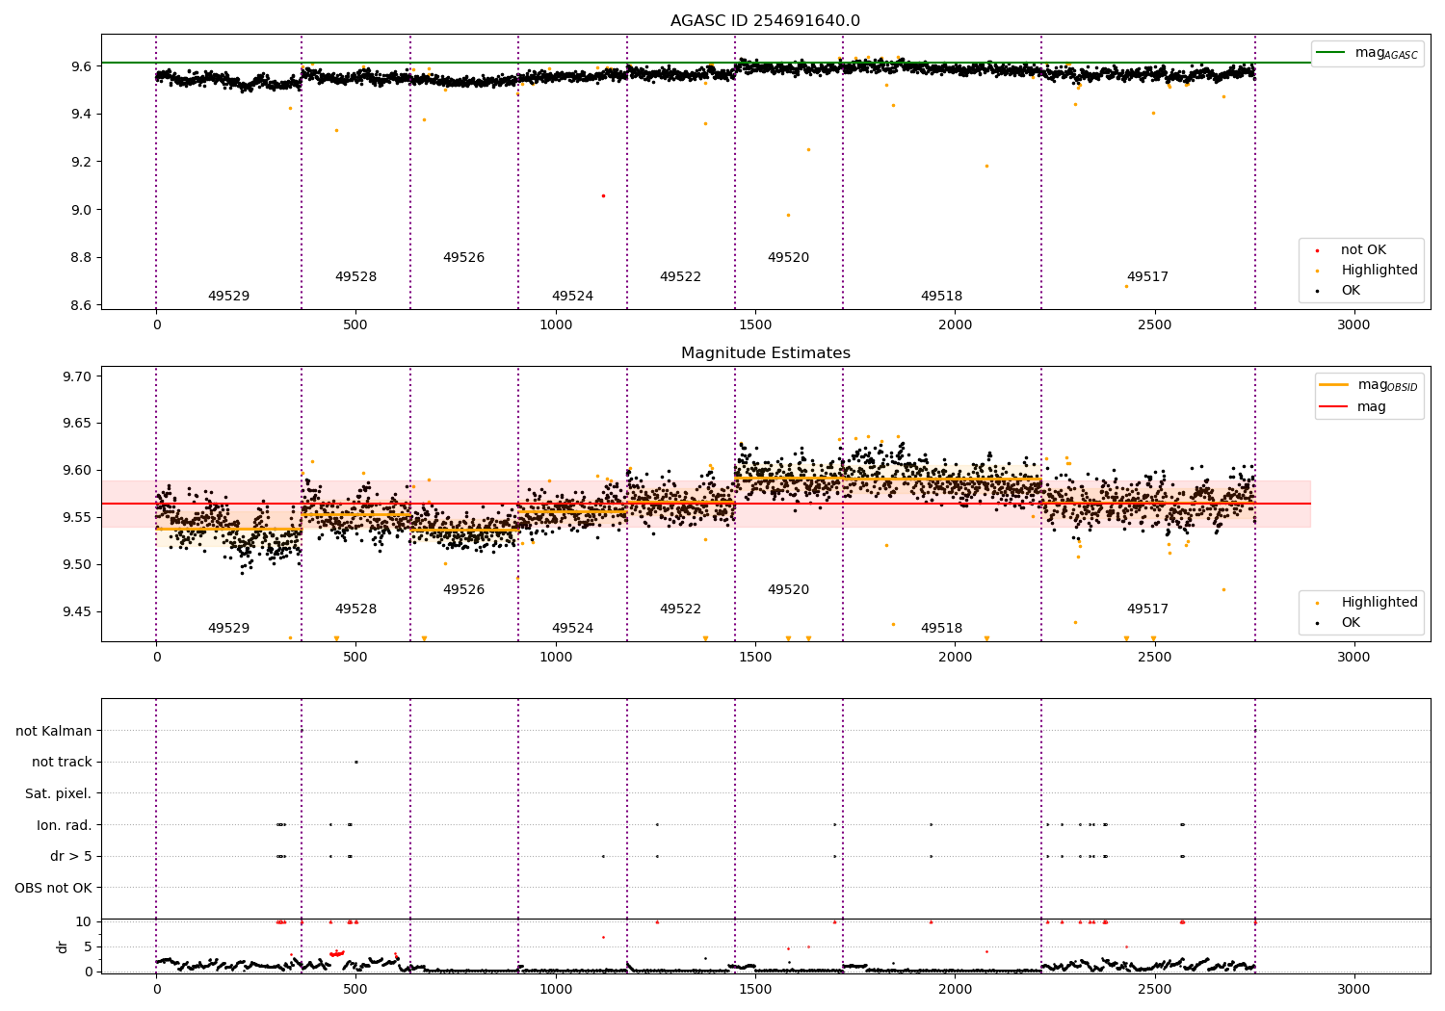Click y-axis tick 9.55 in the middle plot
Viewport: 1445px width, 1011px height.
click(75, 517)
